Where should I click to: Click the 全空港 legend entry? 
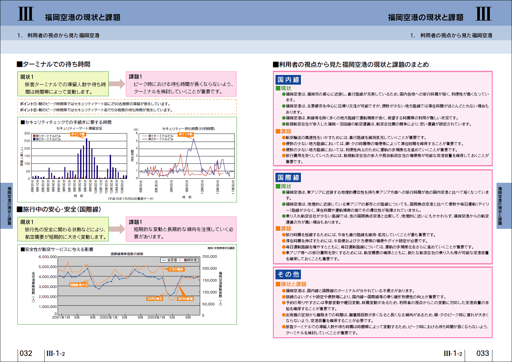click(x=170, y=260)
